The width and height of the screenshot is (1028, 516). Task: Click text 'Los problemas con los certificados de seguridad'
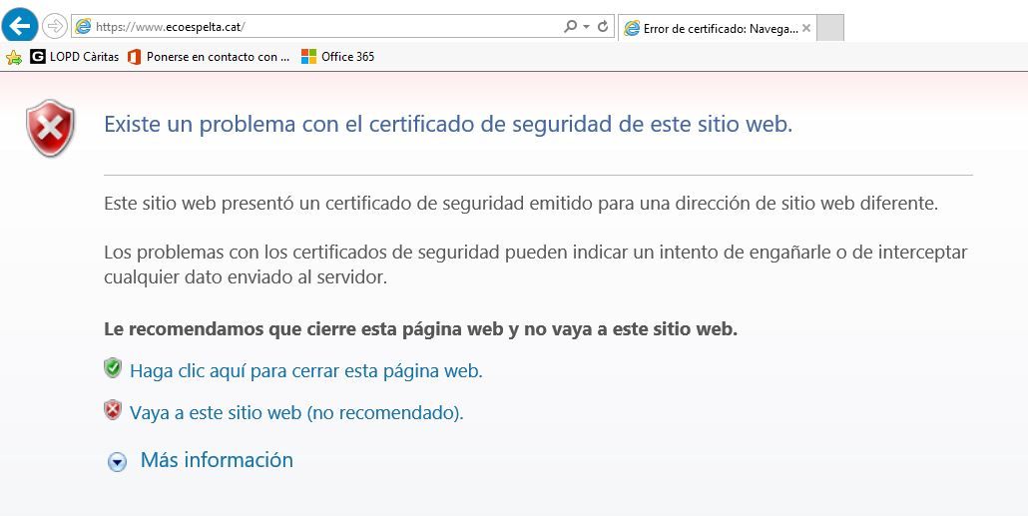[536, 264]
